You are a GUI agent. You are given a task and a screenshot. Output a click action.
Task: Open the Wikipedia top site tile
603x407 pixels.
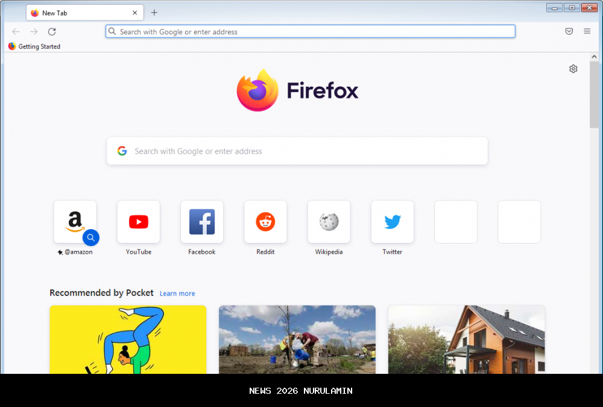(x=329, y=222)
